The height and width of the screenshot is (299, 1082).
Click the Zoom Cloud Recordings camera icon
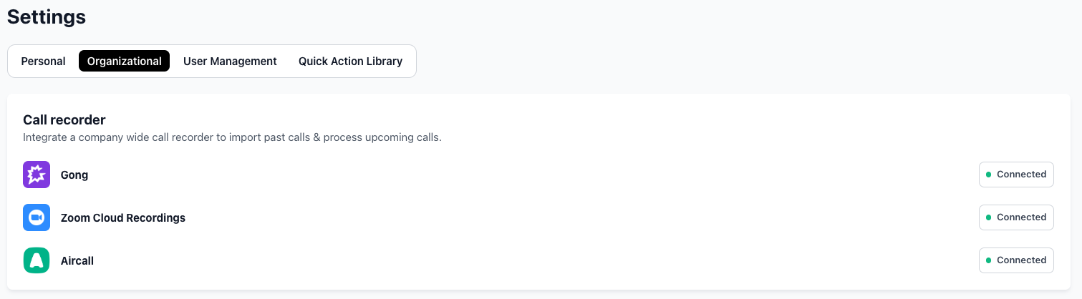(37, 217)
